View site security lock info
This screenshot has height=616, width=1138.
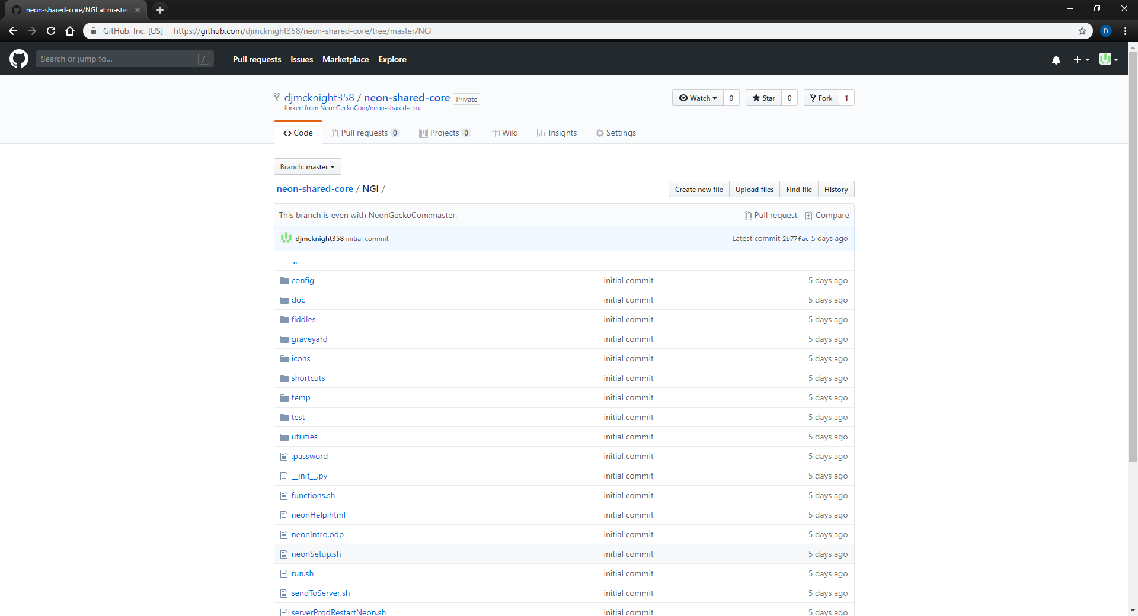pyautogui.click(x=93, y=31)
